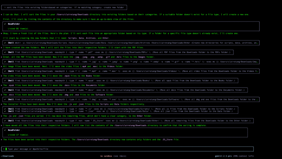Select the ~/Downloads path in the footer
Viewport: 282px width, 159px height.
coord(7,156)
